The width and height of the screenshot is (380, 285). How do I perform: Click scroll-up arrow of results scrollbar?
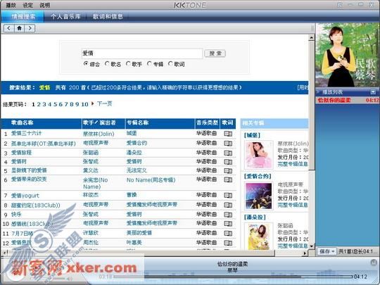tap(312, 37)
